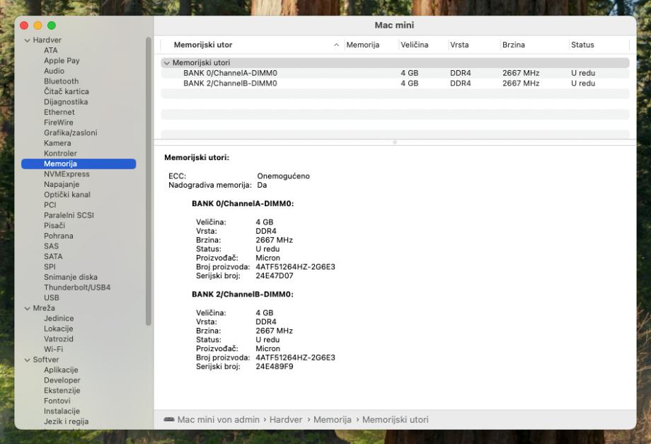Click Memorija in the bottom path bar

tap(332, 420)
